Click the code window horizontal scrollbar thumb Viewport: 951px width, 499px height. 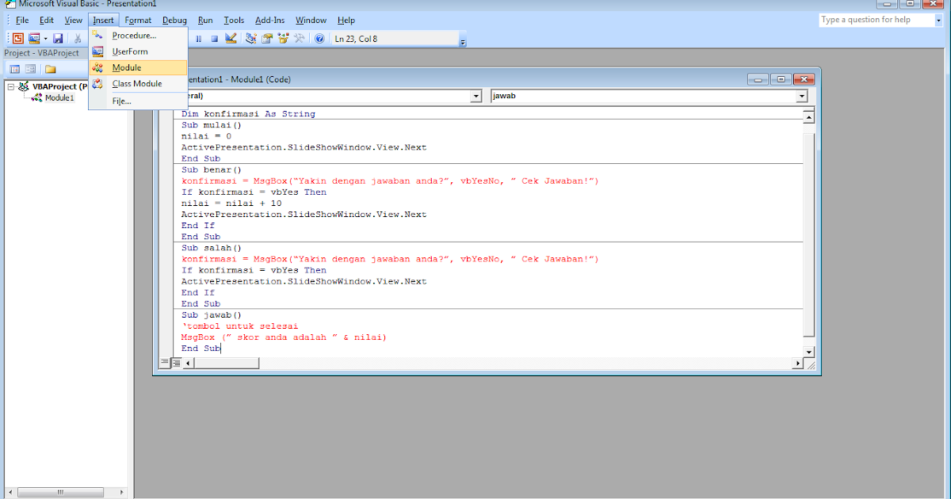[x=228, y=363]
